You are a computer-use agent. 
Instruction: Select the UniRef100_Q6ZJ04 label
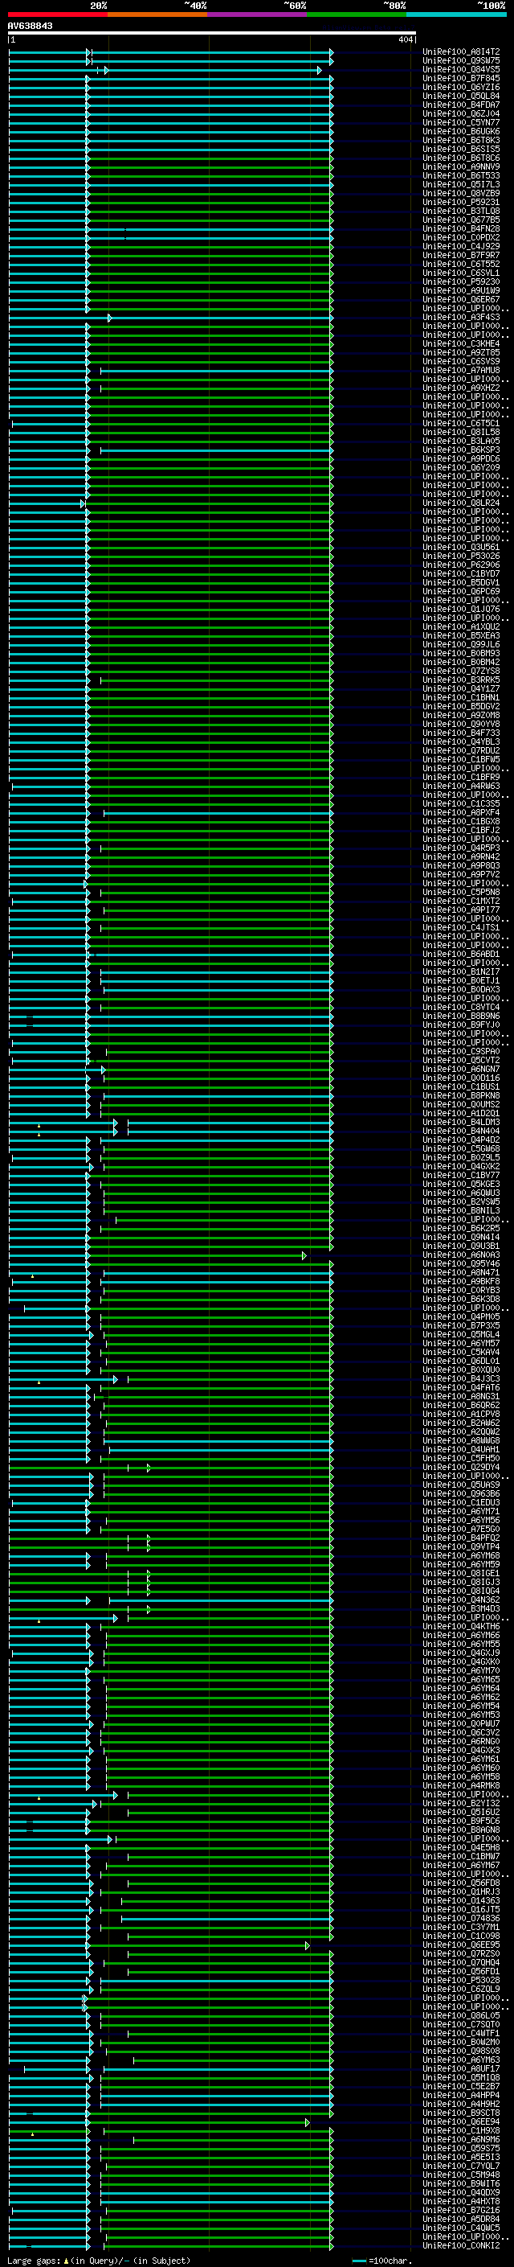coord(461,113)
